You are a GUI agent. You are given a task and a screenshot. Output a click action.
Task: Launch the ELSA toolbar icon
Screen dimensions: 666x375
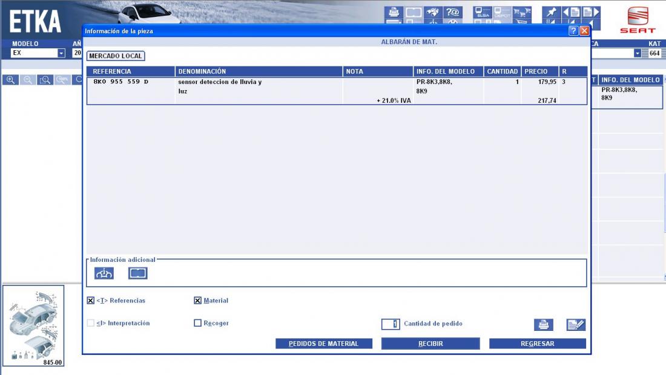483,12
